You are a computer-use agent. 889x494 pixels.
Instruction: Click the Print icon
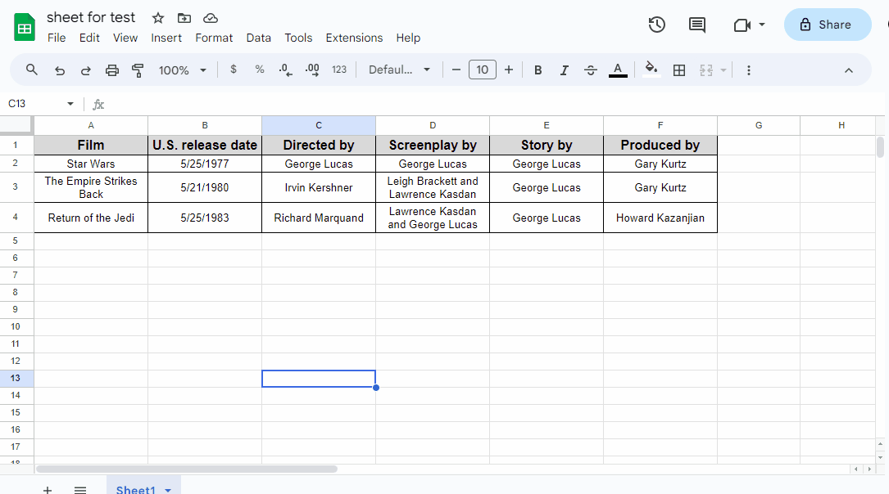click(x=112, y=70)
